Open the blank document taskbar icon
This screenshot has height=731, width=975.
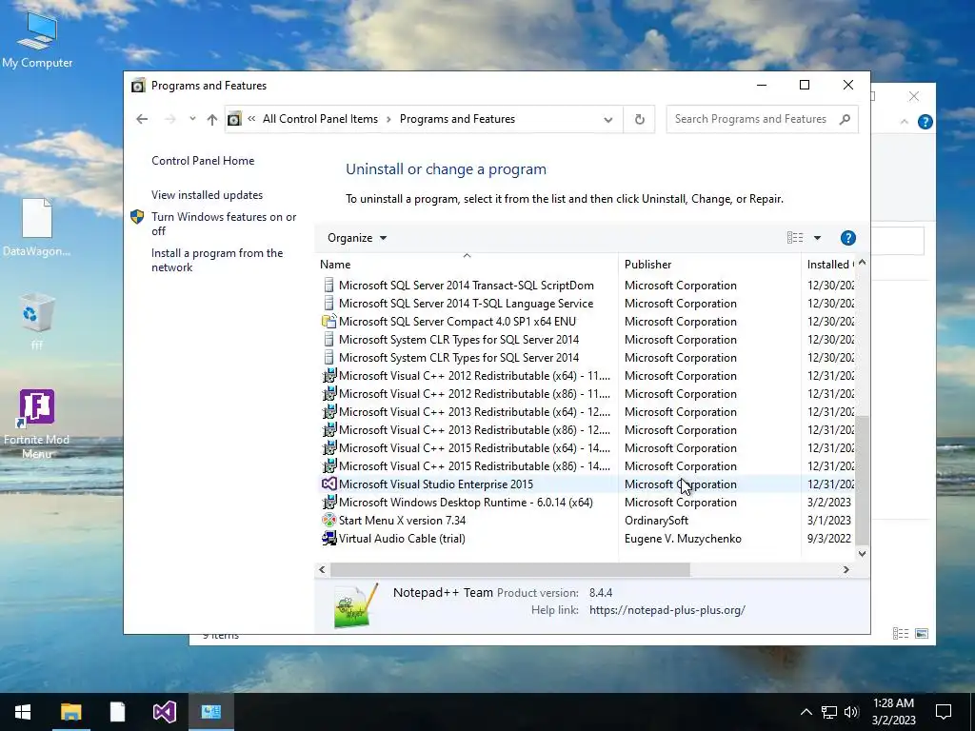[x=117, y=712]
